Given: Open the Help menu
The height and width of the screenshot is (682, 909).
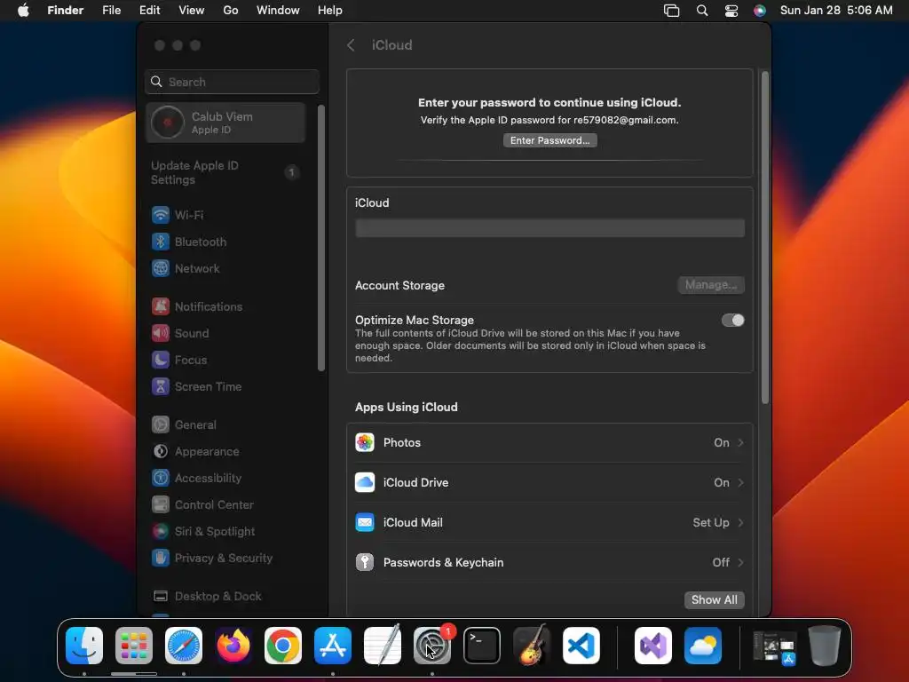Looking at the screenshot, I should pos(330,11).
